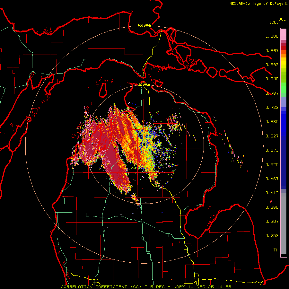
Task: Click the black radar site dot at center
Action: [144, 144]
